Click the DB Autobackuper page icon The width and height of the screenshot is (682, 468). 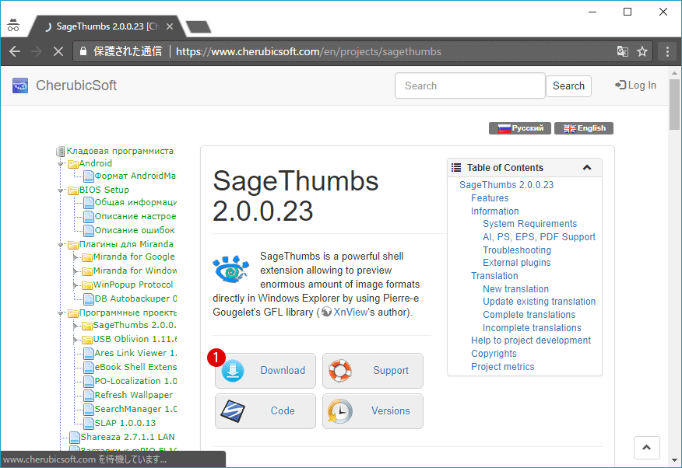tap(89, 299)
